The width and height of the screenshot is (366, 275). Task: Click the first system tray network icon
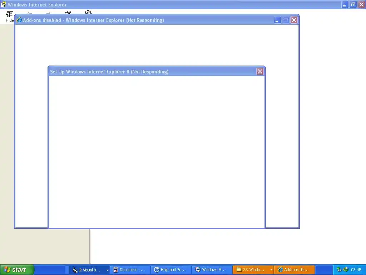(x=339, y=270)
